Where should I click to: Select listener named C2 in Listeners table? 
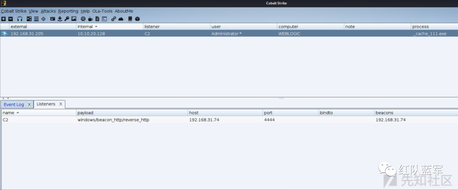5,120
